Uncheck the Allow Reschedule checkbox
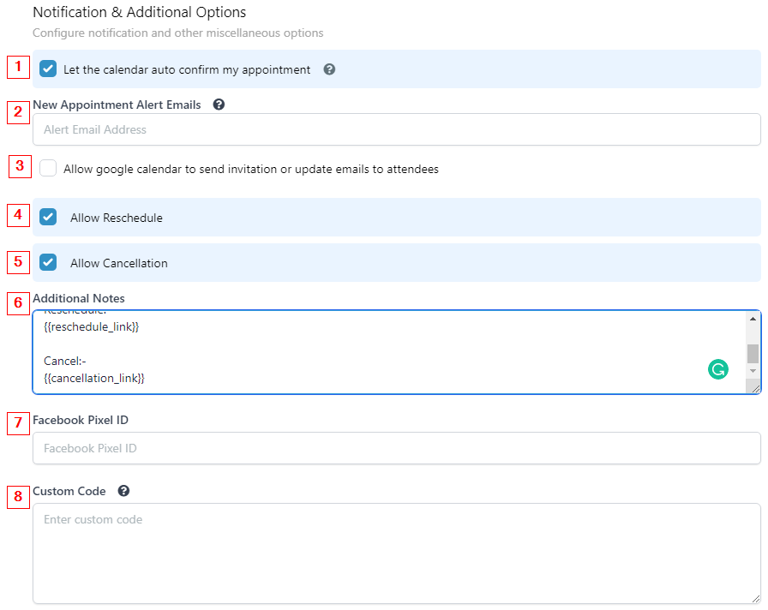The width and height of the screenshot is (768, 610). [x=48, y=218]
